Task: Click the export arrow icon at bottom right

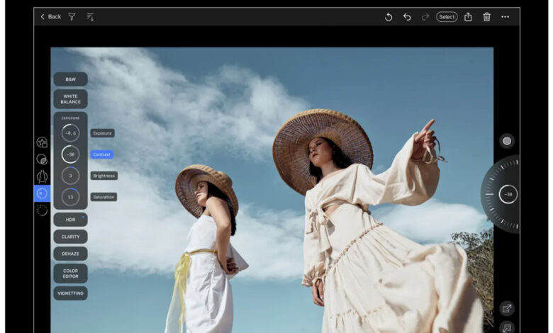Action: (x=507, y=309)
